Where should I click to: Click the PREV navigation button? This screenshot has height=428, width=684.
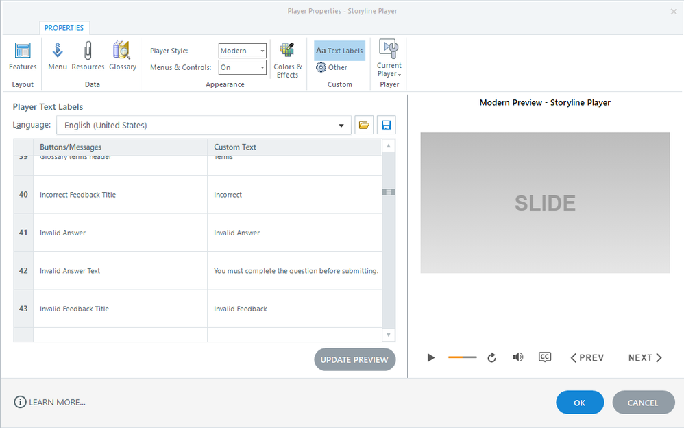587,357
